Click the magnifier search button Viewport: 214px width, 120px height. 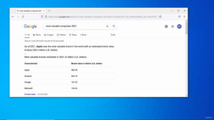click(x=114, y=26)
